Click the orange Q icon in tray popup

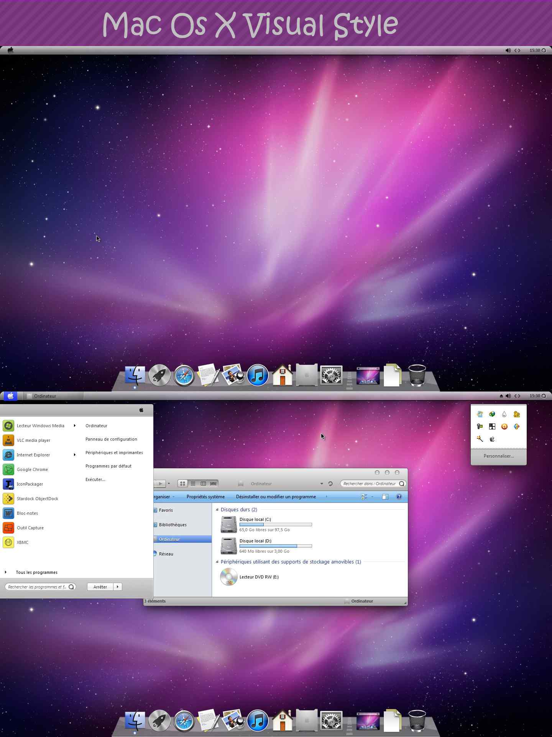coord(504,426)
